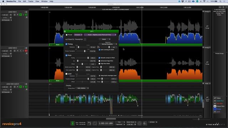
Task: Open macOS Spotlight search
Action: [x=221, y=1]
